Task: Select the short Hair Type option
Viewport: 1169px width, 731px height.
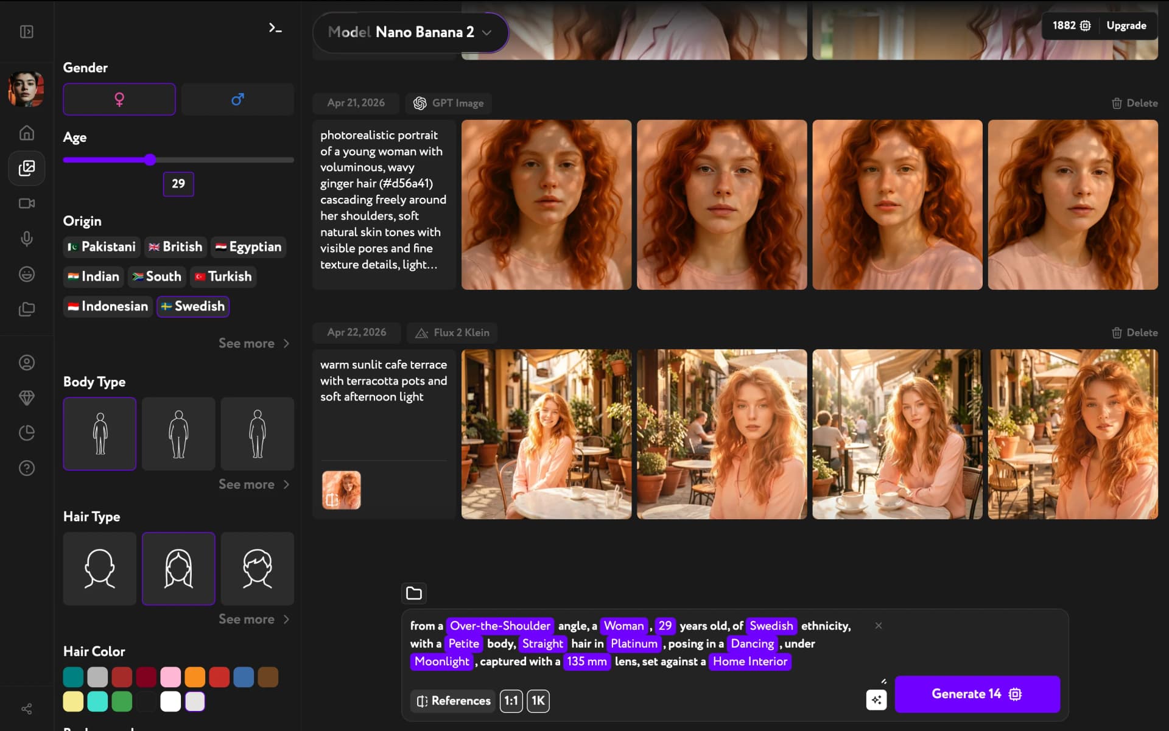Action: tap(257, 568)
